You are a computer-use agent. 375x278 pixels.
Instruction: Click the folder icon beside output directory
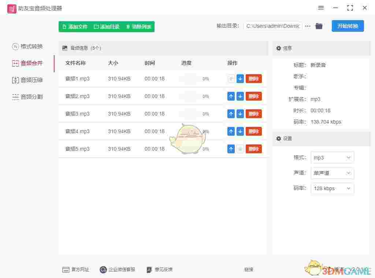coord(319,26)
